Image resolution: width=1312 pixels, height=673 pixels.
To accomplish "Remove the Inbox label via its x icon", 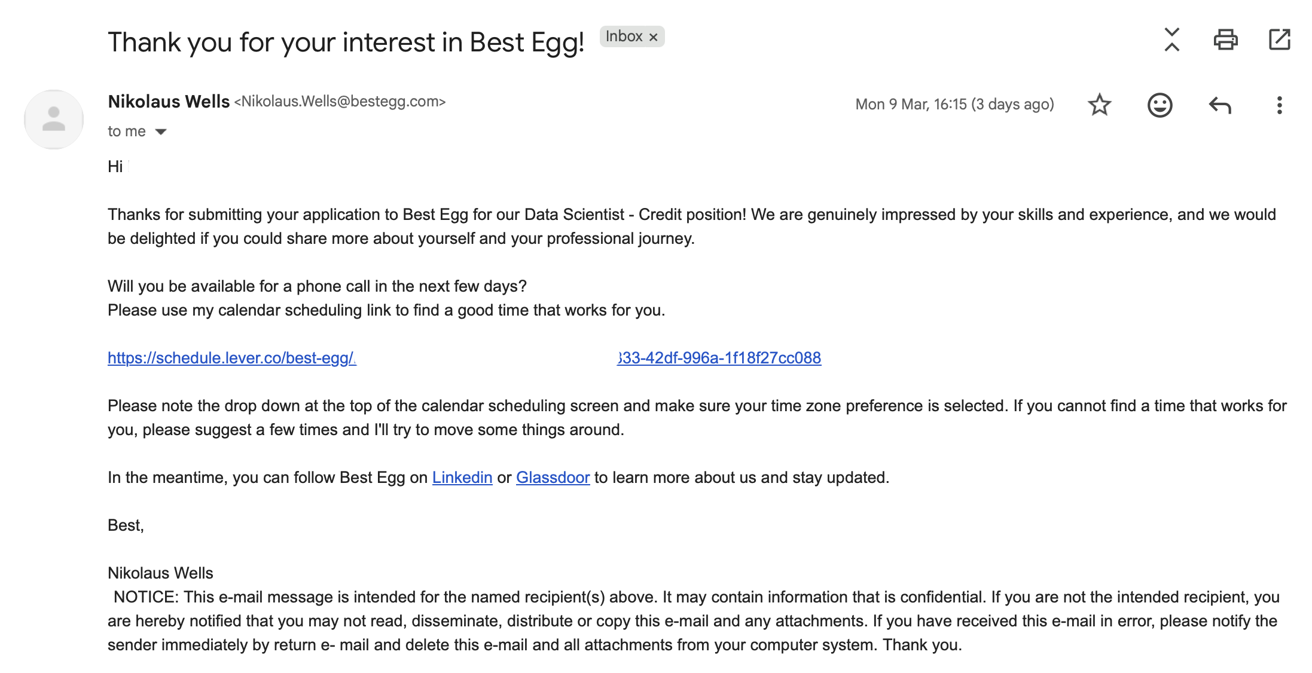I will pyautogui.click(x=653, y=36).
